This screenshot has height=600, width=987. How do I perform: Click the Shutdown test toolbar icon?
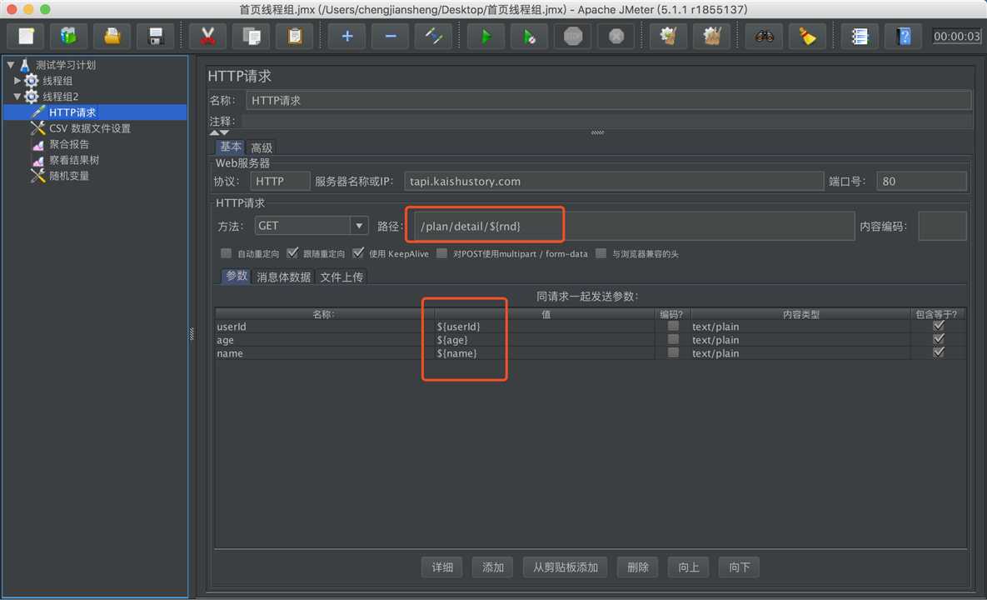[x=616, y=36]
